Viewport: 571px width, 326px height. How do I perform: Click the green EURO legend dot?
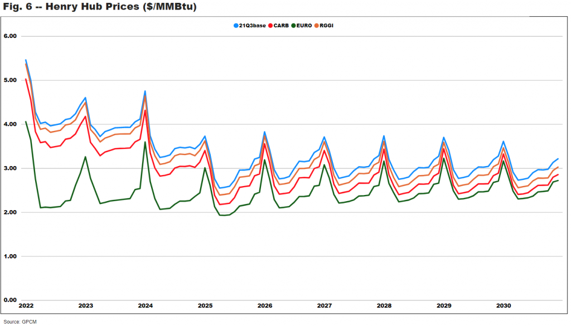(x=293, y=26)
